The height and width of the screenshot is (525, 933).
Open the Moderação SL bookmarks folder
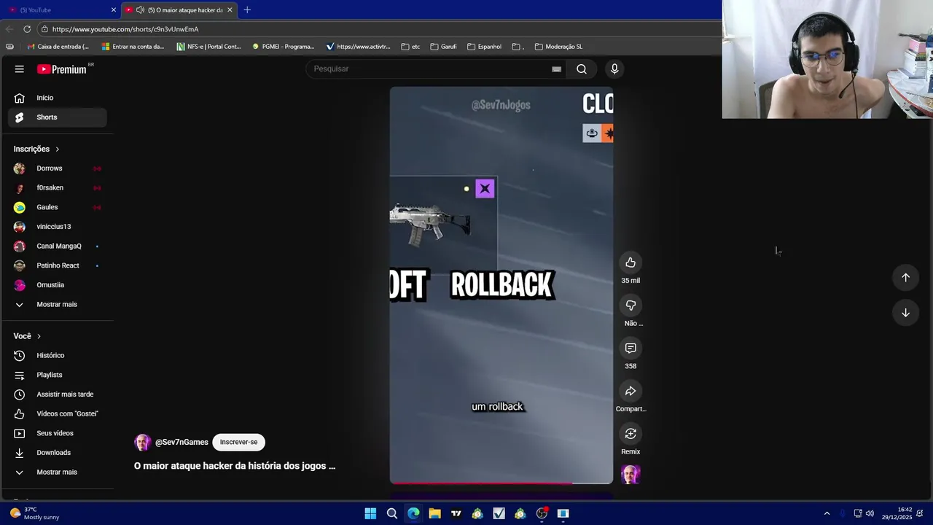pyautogui.click(x=558, y=47)
